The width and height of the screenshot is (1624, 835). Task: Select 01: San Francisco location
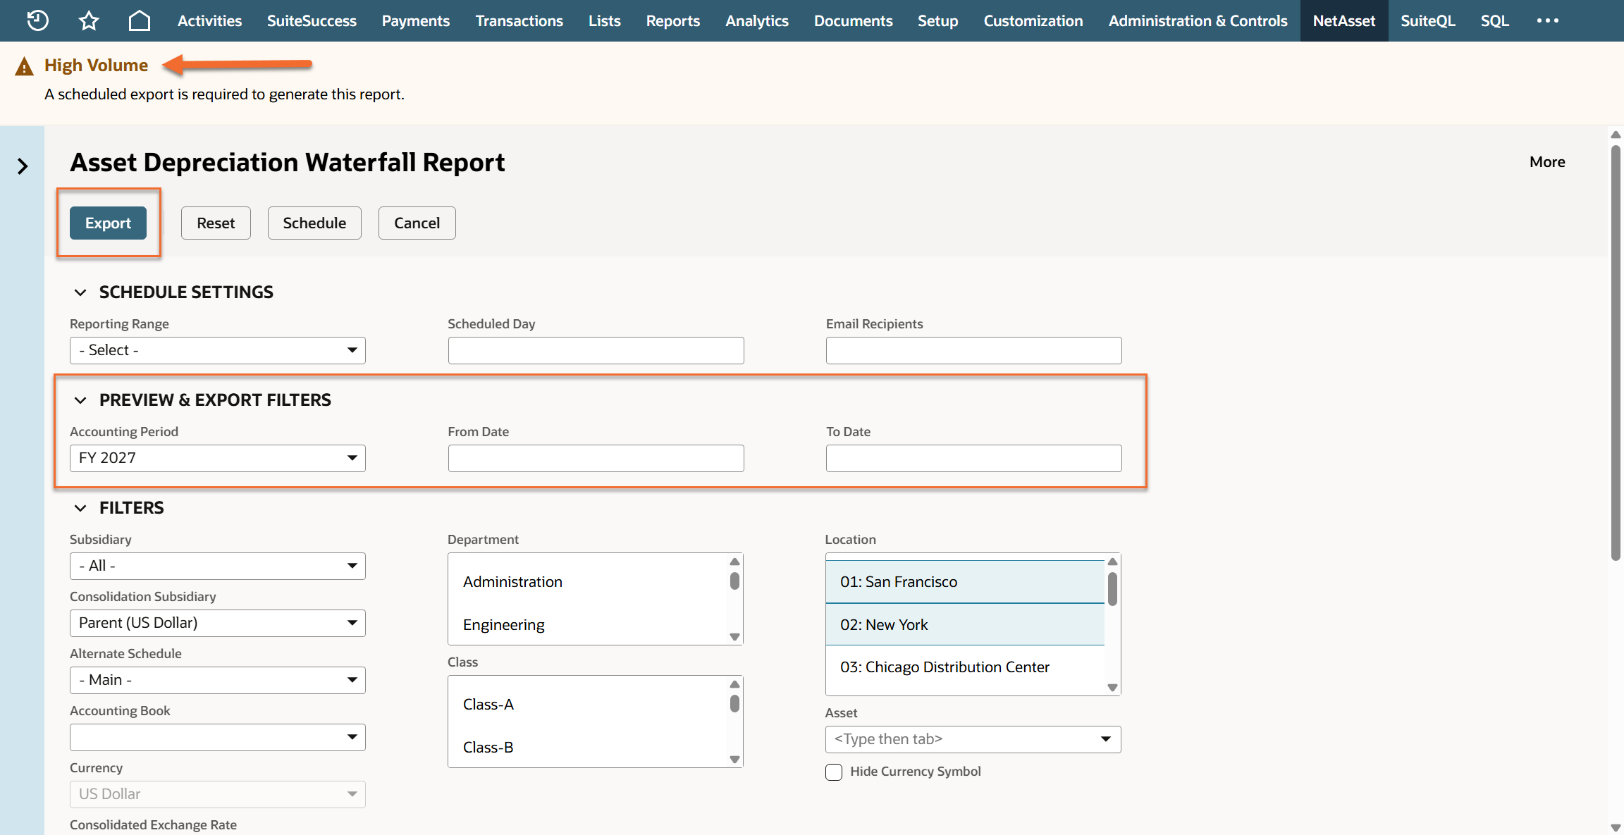[965, 582]
